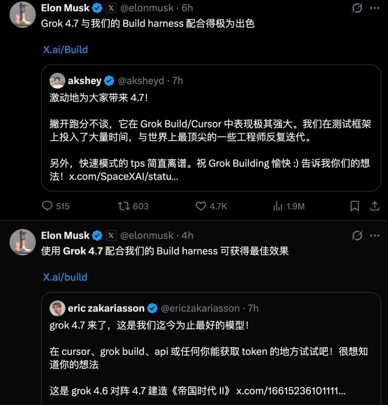Open akshey's profile avatar in quoted tweet
388x405 pixels.
point(57,80)
